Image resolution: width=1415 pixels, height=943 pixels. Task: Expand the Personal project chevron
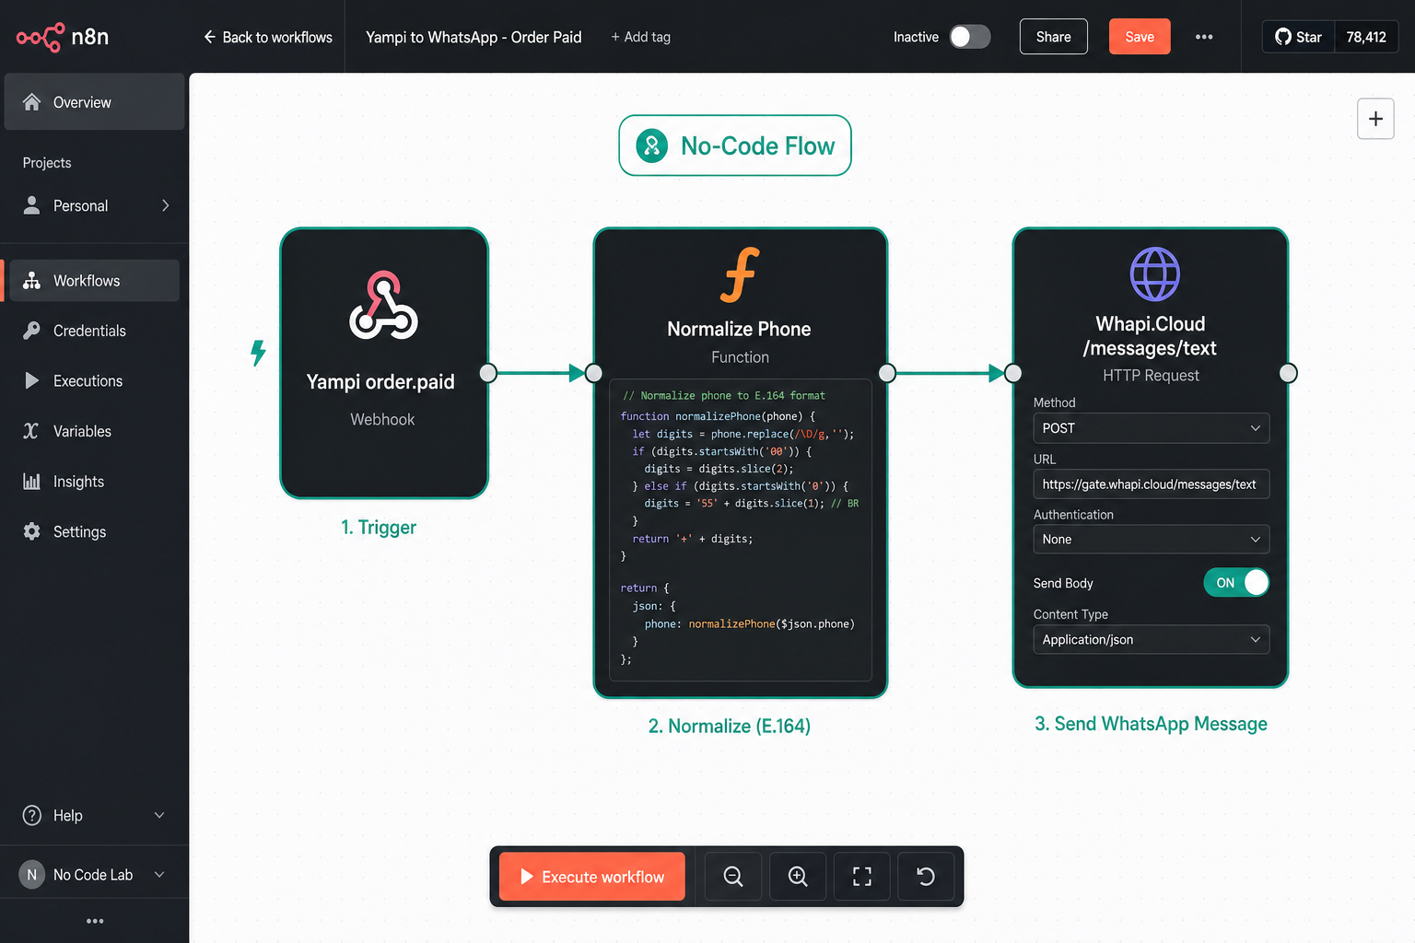pyautogui.click(x=166, y=205)
